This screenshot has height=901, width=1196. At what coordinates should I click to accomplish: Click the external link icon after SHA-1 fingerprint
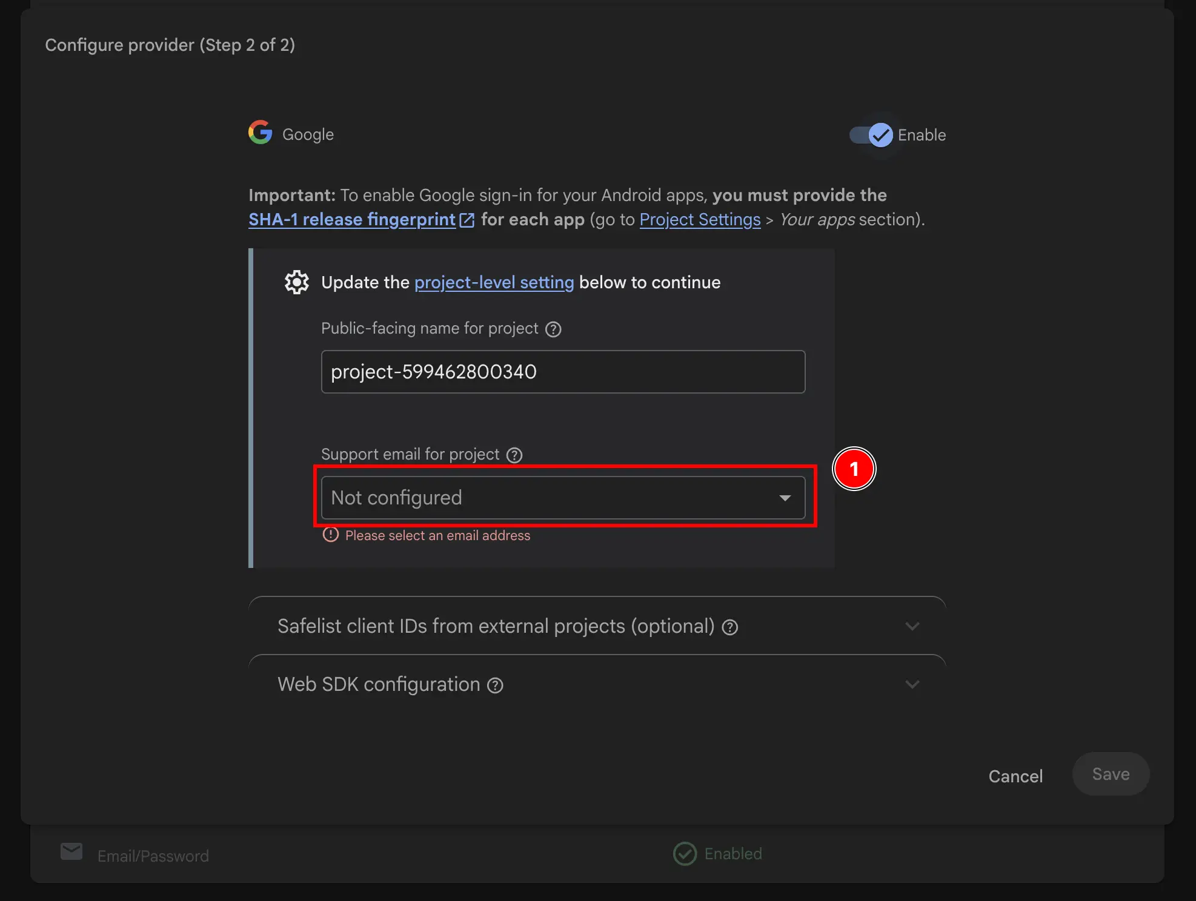coord(466,220)
